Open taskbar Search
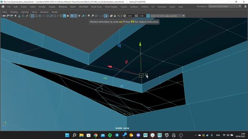The image size is (248, 139). point(74,135)
